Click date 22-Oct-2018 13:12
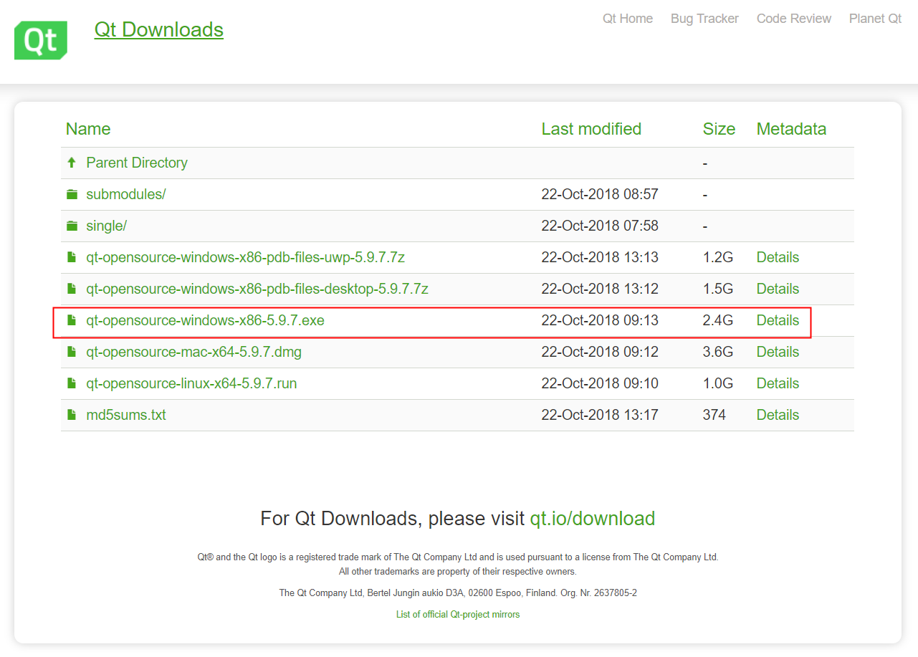Screen dimensions: 918x657 click(x=600, y=289)
